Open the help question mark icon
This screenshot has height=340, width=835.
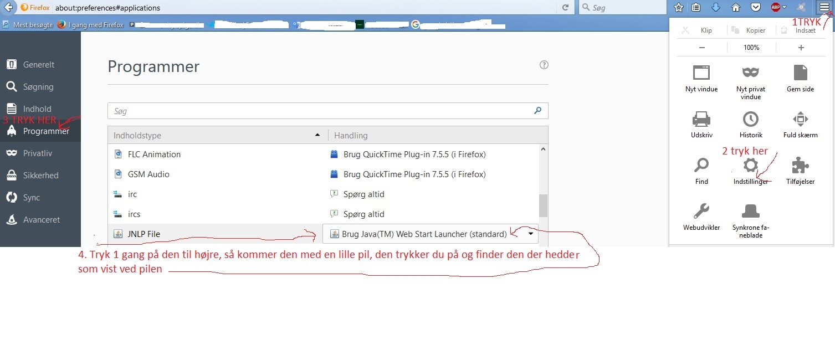tap(544, 65)
